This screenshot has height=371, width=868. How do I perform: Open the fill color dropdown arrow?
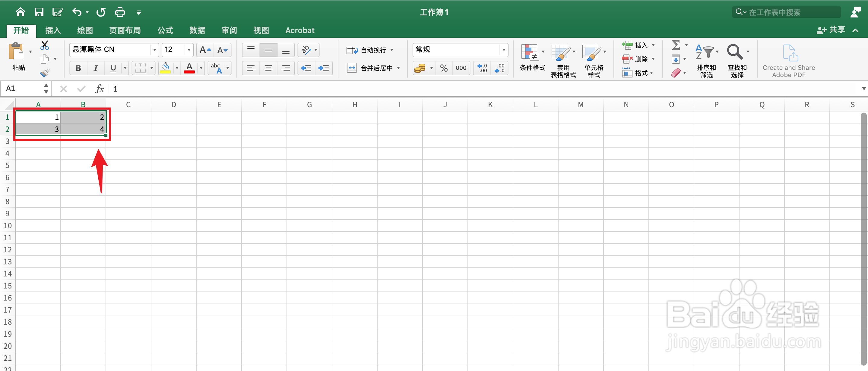coord(177,68)
